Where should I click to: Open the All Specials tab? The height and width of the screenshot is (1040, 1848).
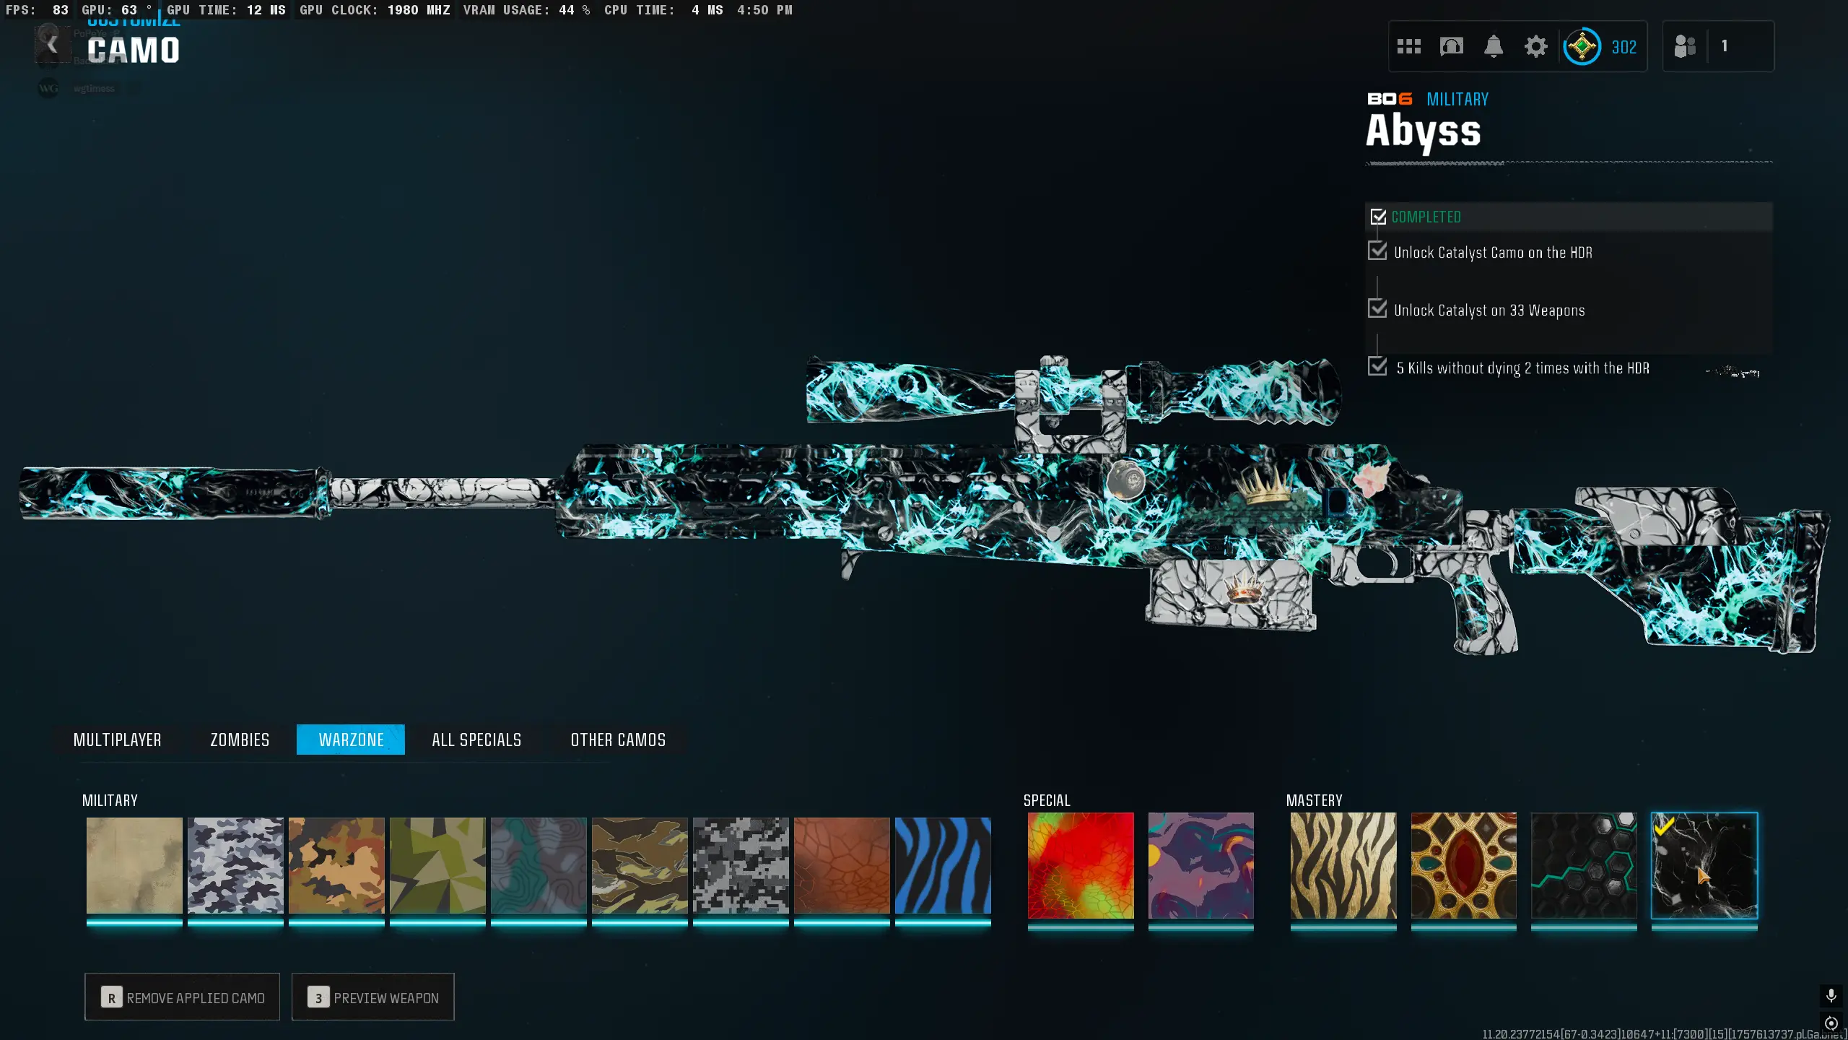pos(476,740)
